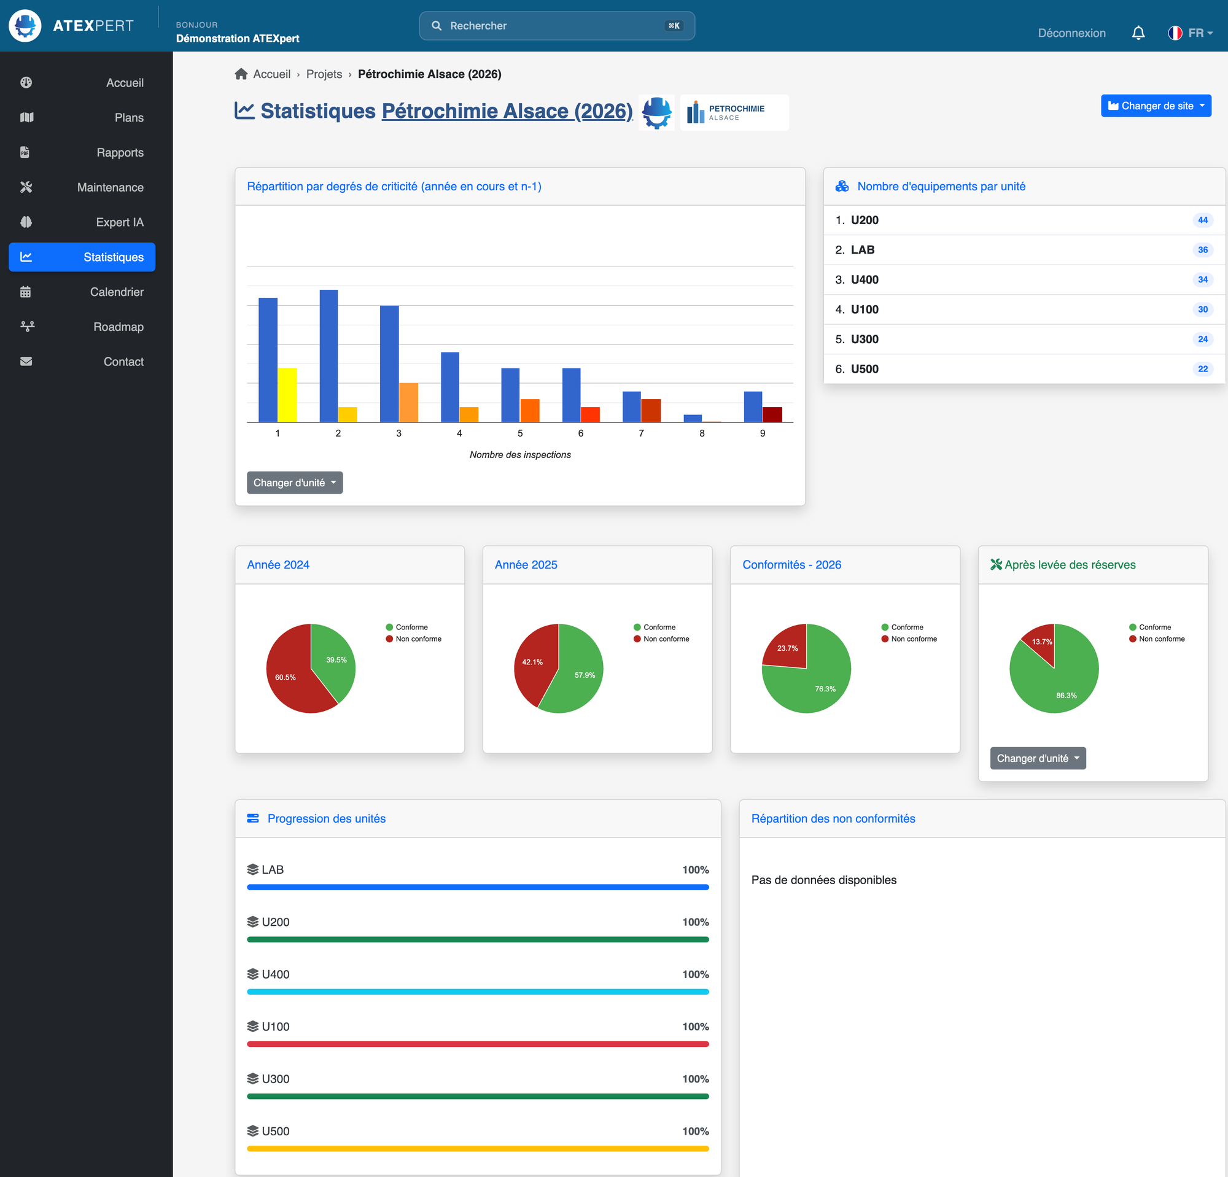Screen dimensions: 1228x1177
Task: Click the ATEXpert helmet logo
Action: (x=25, y=26)
